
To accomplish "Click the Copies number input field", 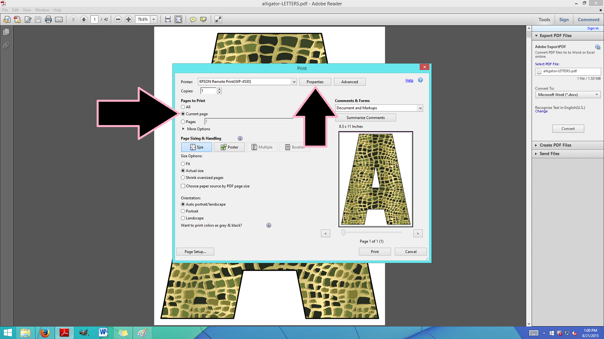I will click(209, 91).
